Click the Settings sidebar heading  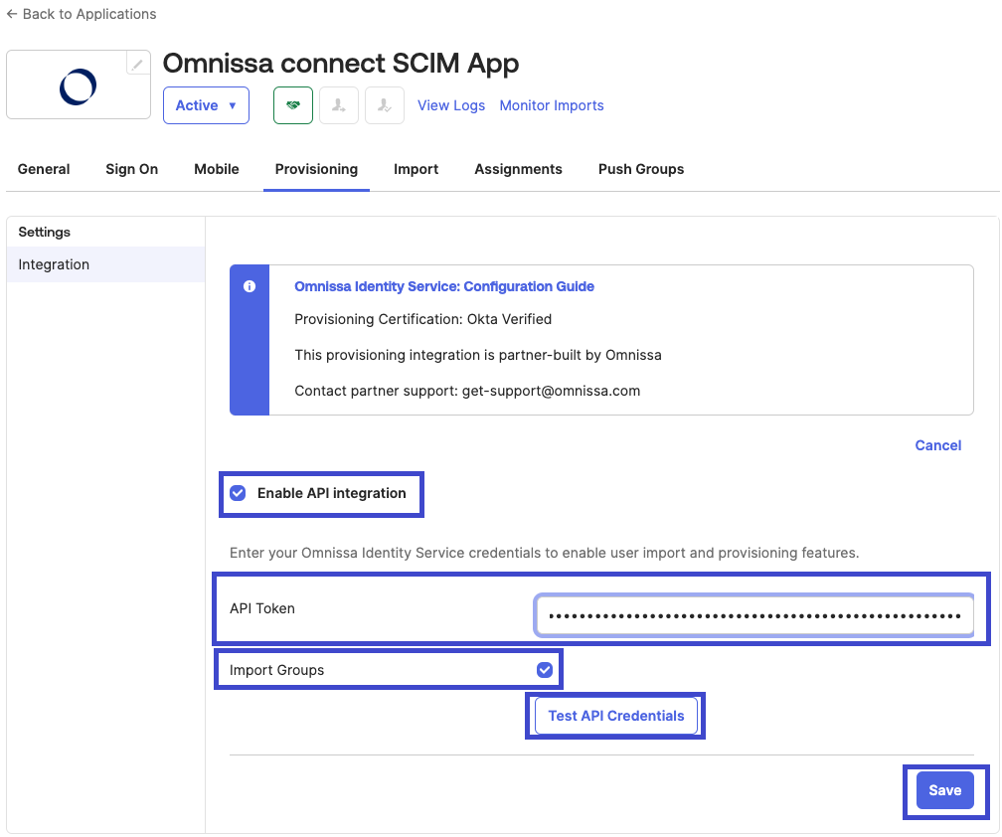click(44, 232)
